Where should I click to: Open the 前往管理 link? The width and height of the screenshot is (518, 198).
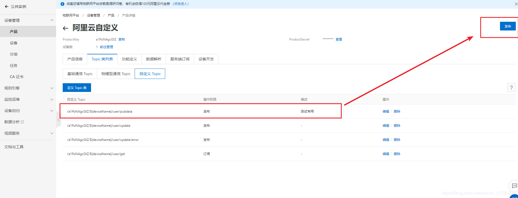tap(106, 47)
